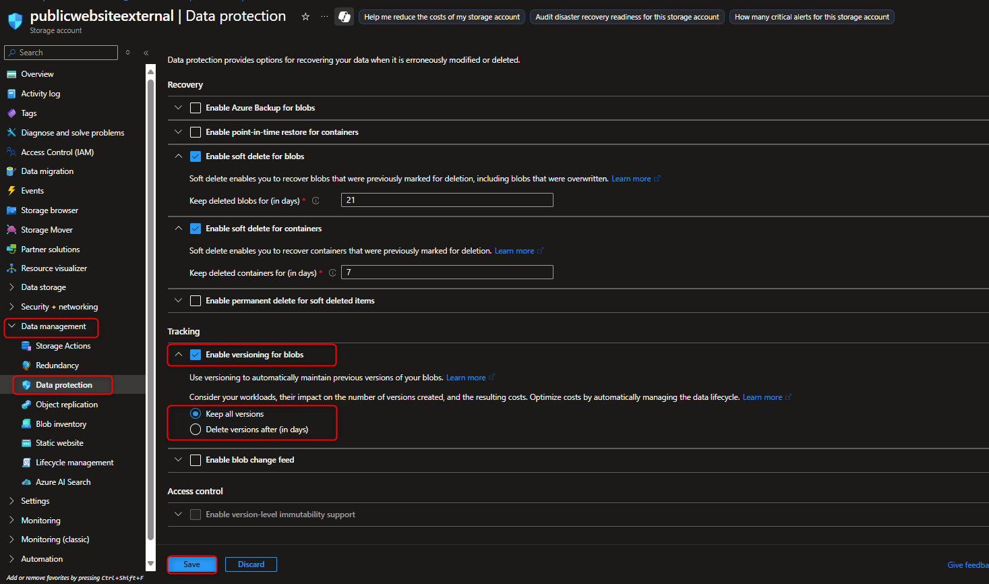Viewport: 989px width, 584px height.
Task: Click the sidebar Search box
Action: (x=61, y=53)
